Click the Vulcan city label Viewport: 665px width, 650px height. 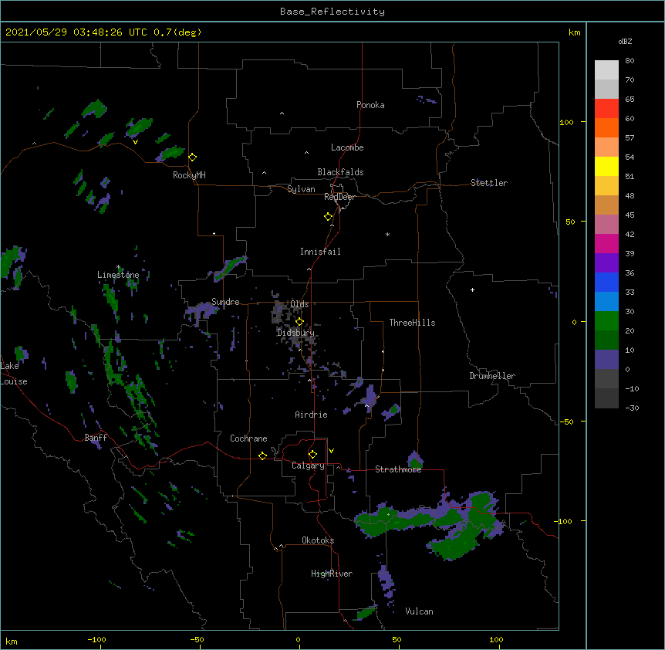click(419, 611)
